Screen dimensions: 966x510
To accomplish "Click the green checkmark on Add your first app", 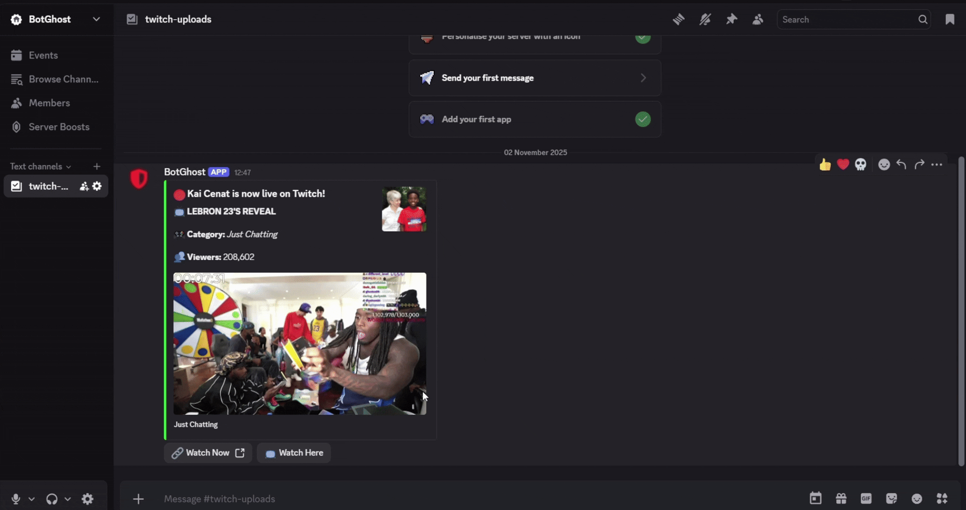I will pos(643,119).
